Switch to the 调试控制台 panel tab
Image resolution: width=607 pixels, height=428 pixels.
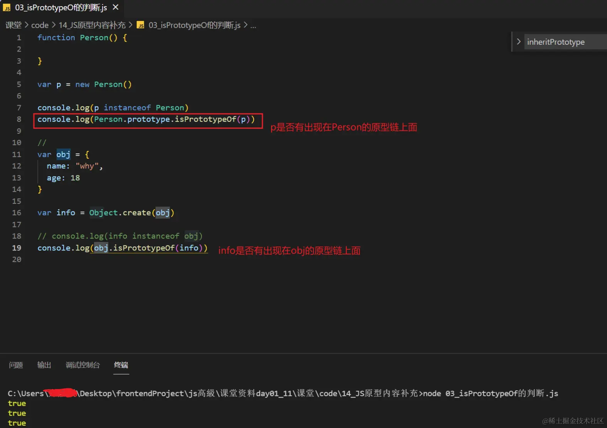pyautogui.click(x=83, y=365)
